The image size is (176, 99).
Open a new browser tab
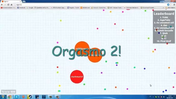(24, 1)
